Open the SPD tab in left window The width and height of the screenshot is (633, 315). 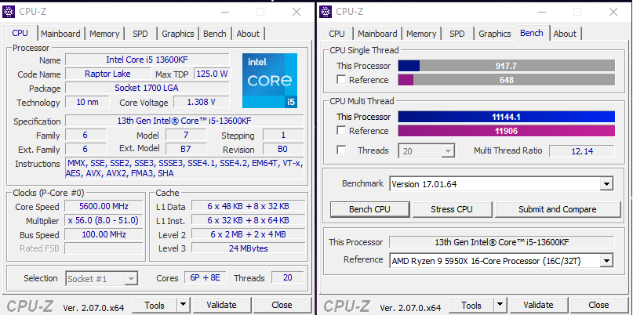tap(140, 34)
